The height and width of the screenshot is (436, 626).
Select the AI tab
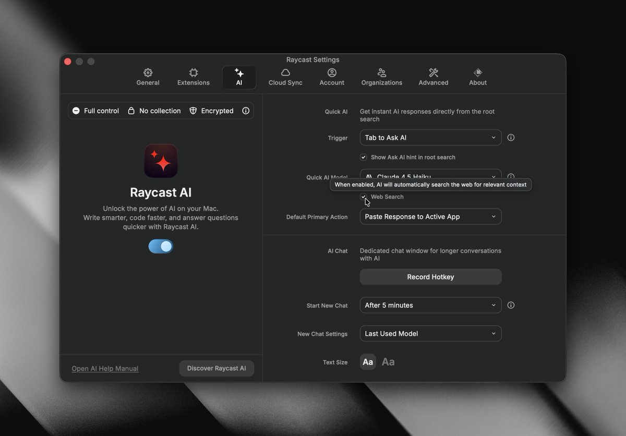239,77
